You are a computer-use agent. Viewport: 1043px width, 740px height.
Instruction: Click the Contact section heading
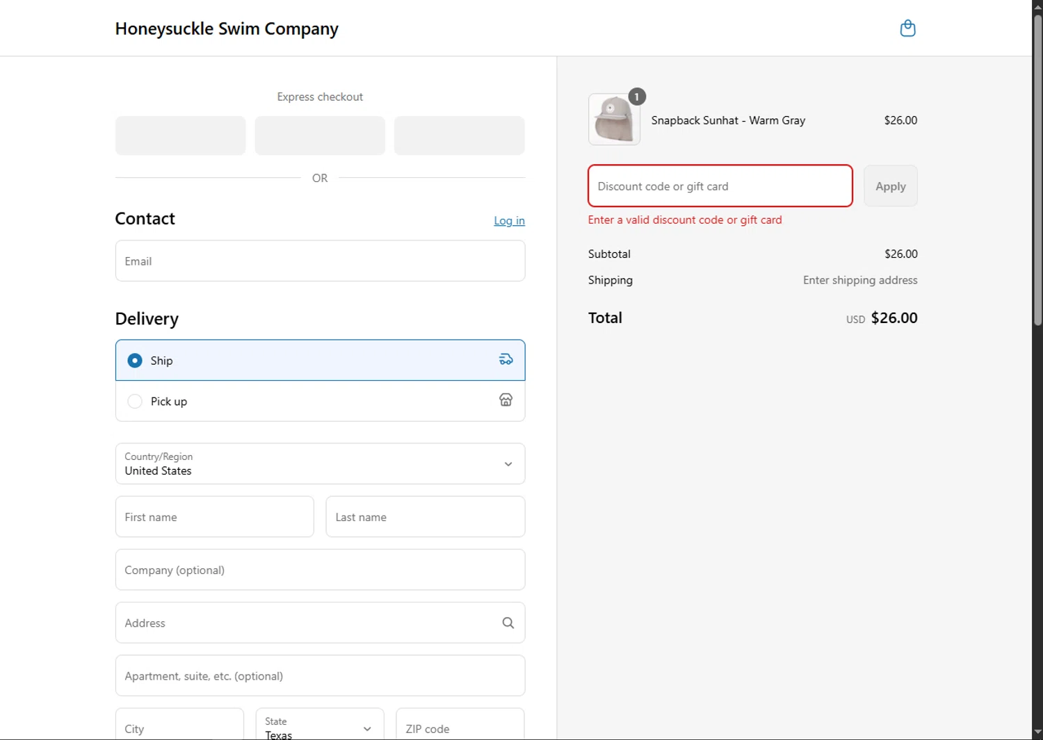pos(145,218)
